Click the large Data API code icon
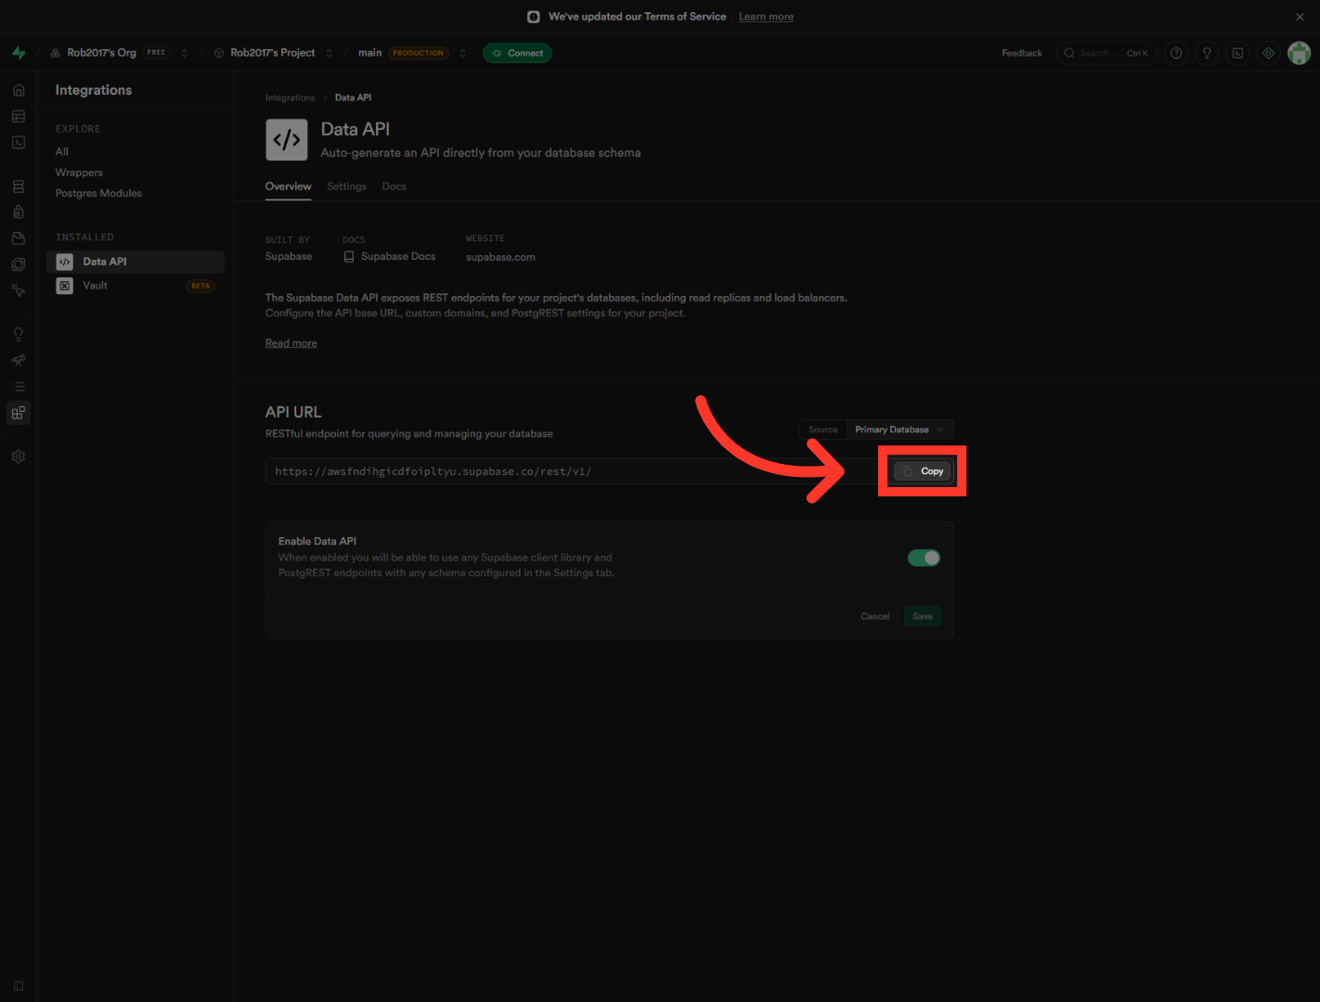Viewport: 1320px width, 1002px height. click(287, 140)
